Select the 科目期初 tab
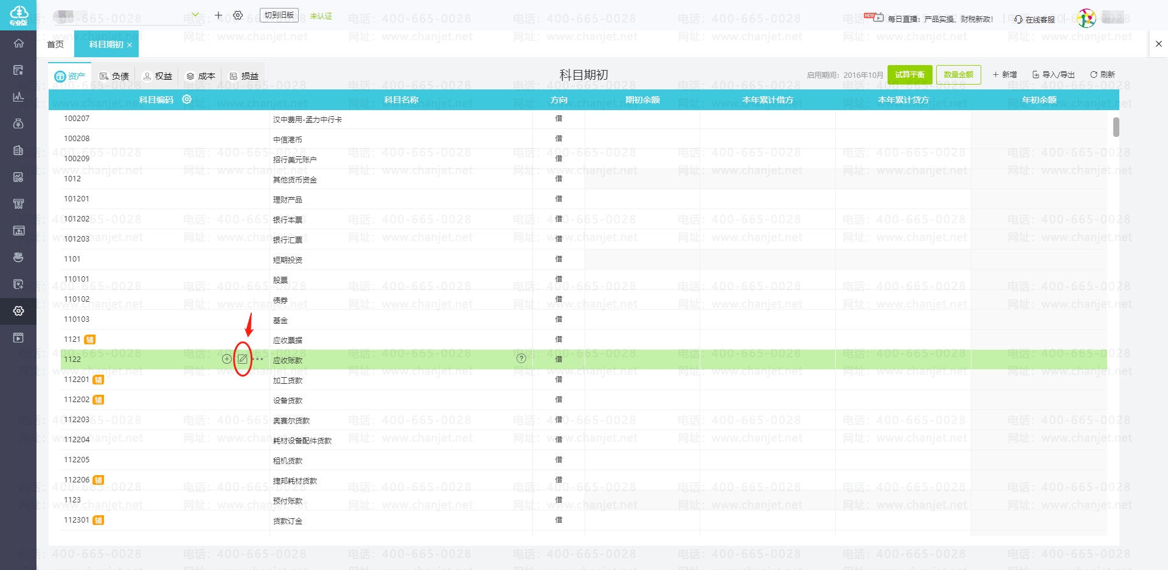1168x570 pixels. click(x=106, y=44)
